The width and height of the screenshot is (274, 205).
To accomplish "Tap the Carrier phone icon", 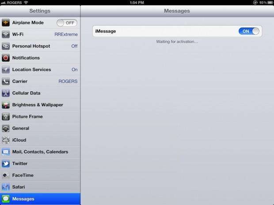I will pos(6,82).
